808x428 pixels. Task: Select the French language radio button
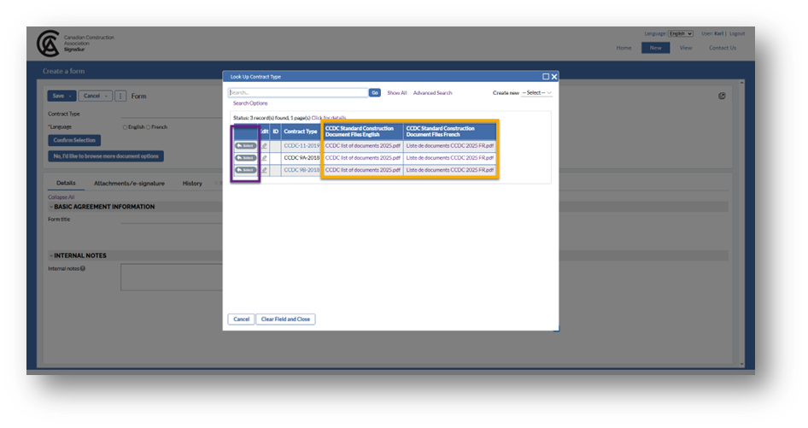(x=149, y=127)
